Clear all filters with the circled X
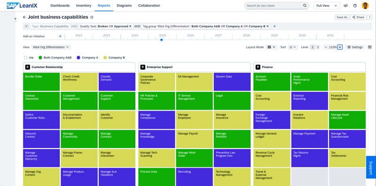The width and height of the screenshot is (376, 186). (26, 26)
